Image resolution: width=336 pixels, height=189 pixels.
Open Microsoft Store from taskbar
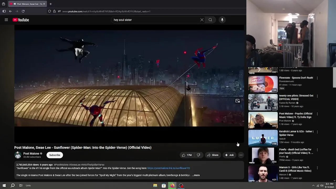164,186
